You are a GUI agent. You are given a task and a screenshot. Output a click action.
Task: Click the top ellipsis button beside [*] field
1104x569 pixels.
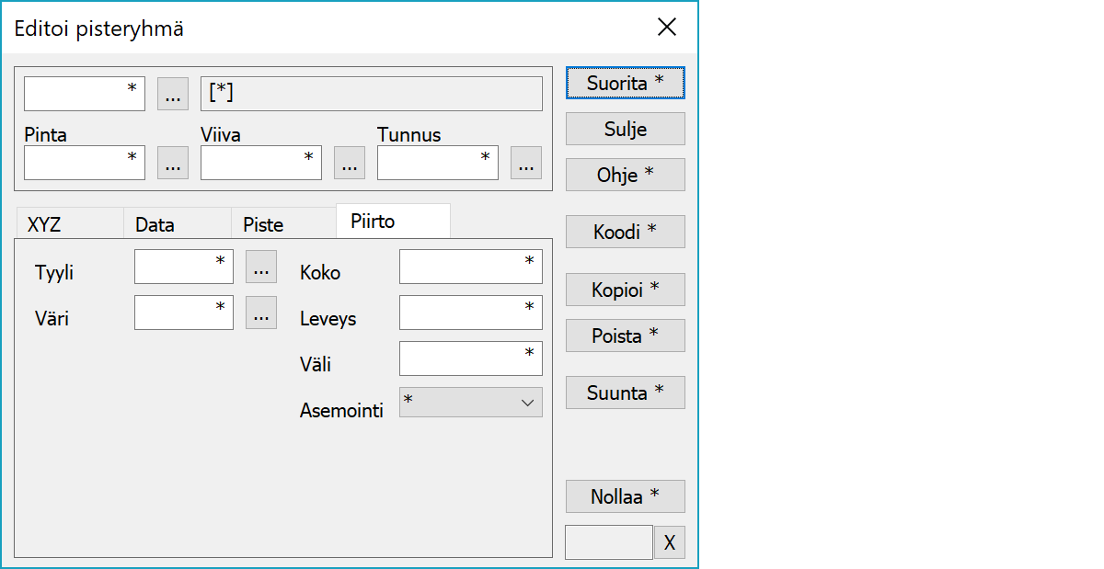[173, 94]
